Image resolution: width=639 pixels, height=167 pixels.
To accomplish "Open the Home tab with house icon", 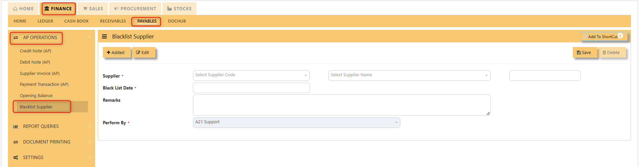I will click(23, 9).
